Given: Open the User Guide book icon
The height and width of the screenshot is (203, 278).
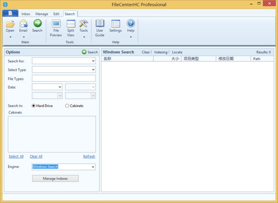Looking at the screenshot, I should click(x=100, y=24).
